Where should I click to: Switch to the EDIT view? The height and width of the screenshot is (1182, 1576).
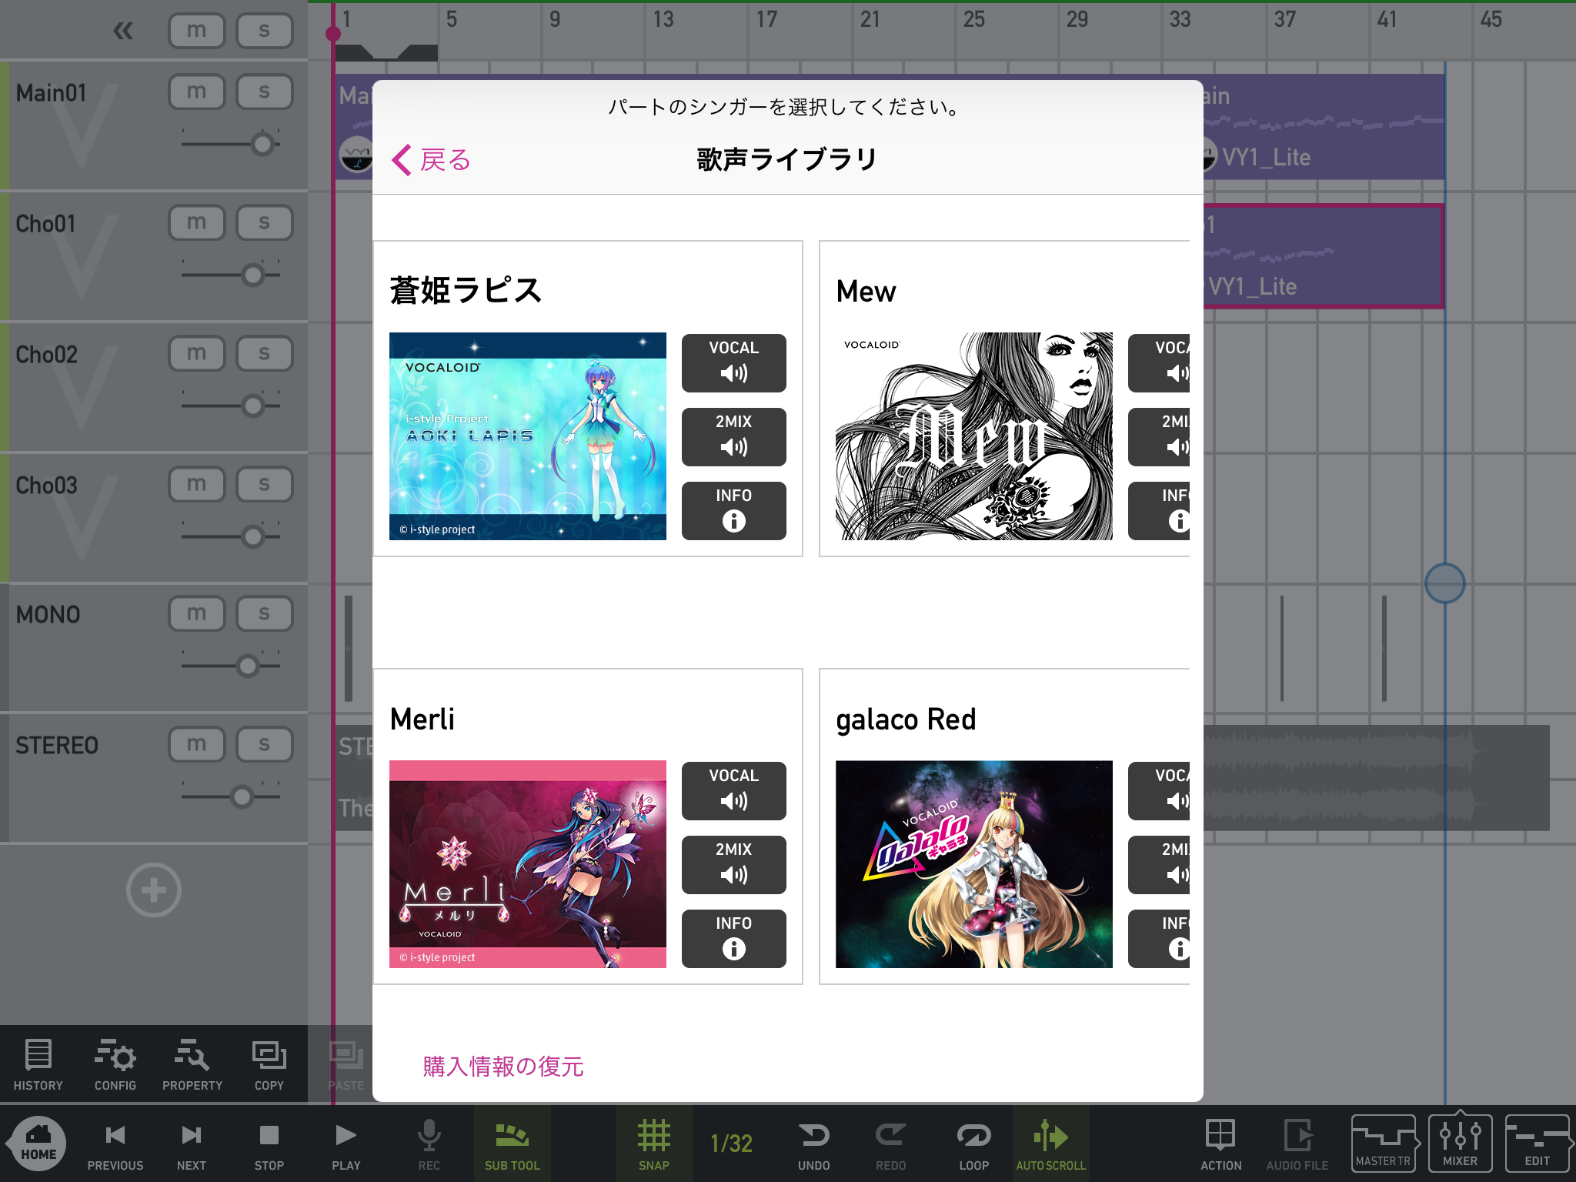click(1538, 1144)
